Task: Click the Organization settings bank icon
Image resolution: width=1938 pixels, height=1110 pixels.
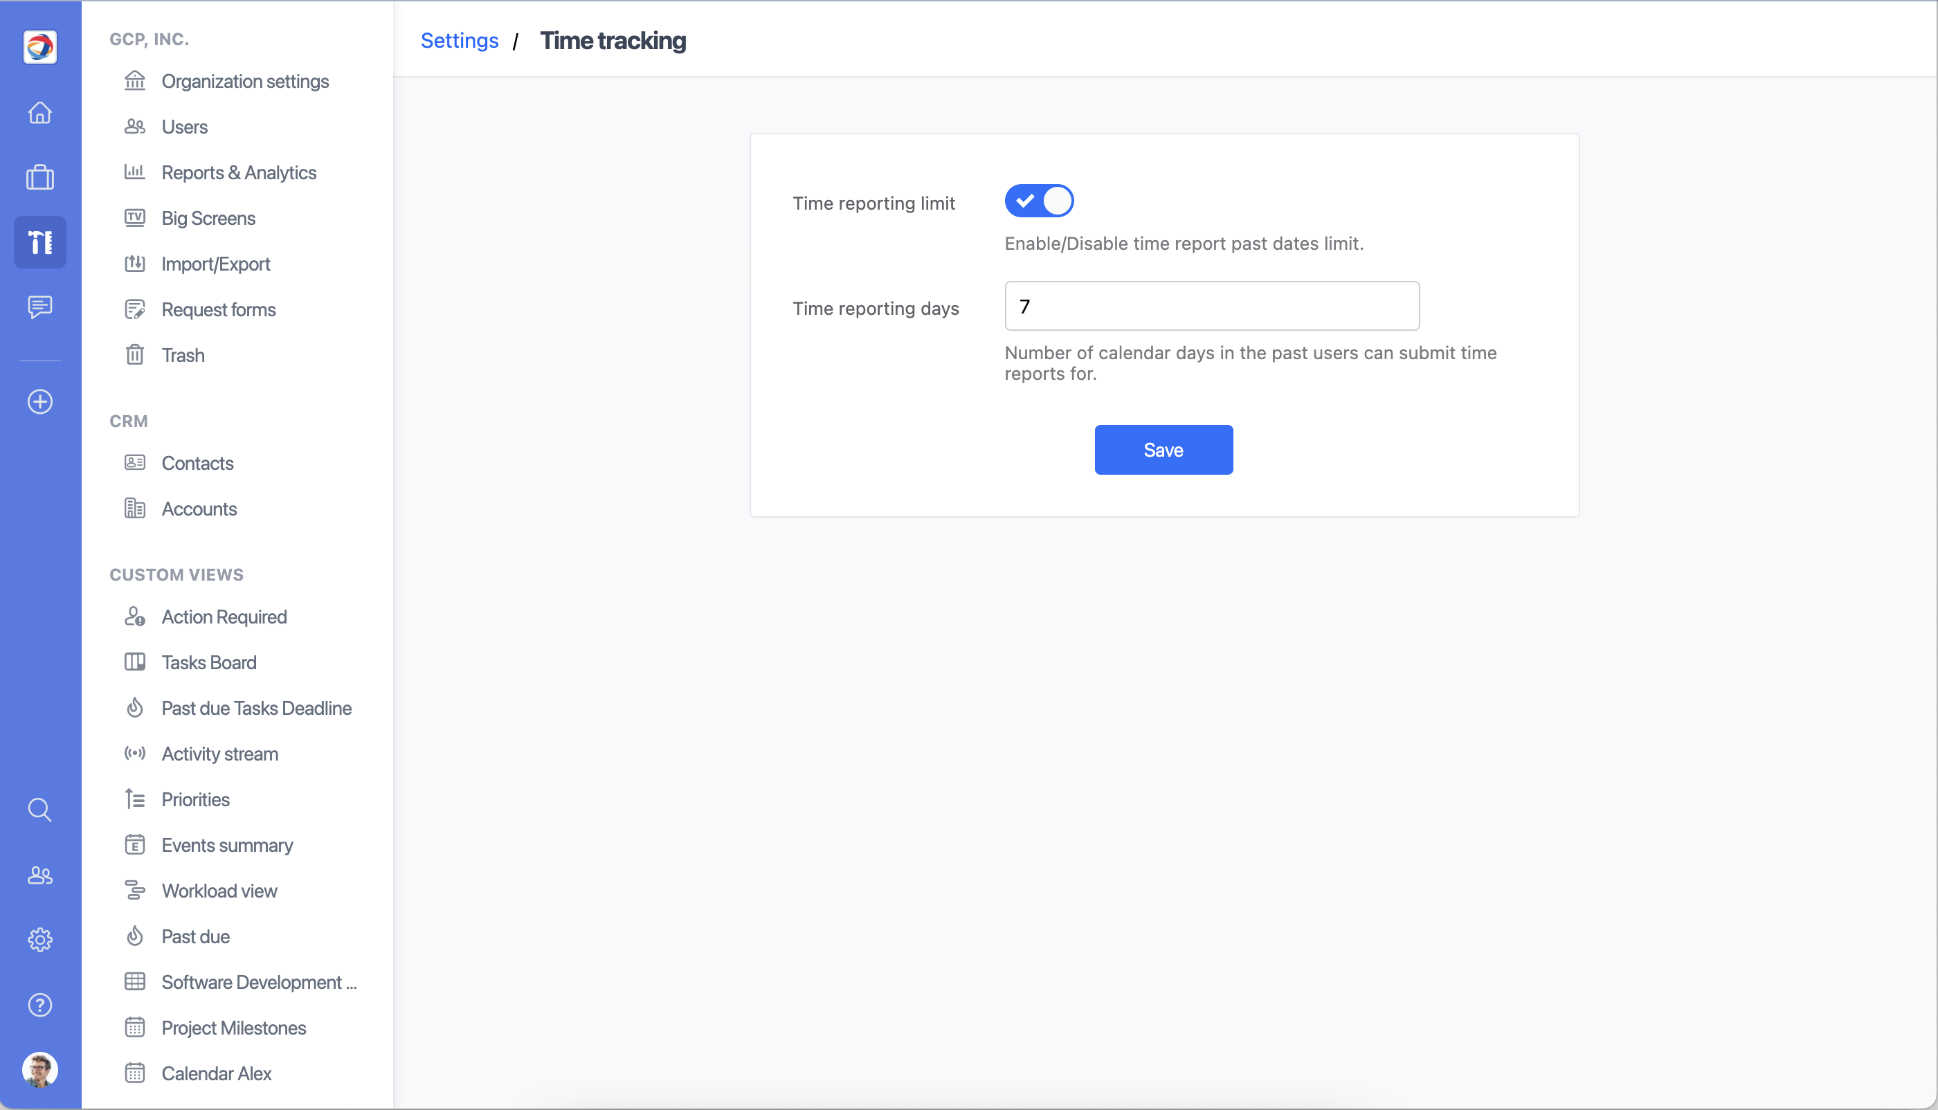Action: (x=135, y=81)
